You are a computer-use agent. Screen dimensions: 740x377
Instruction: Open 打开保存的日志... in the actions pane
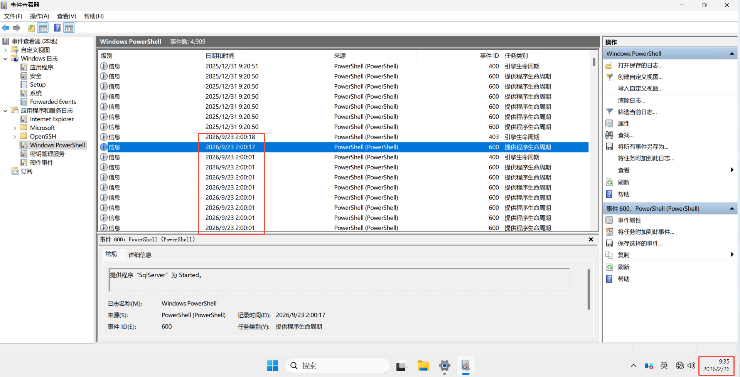coord(640,65)
